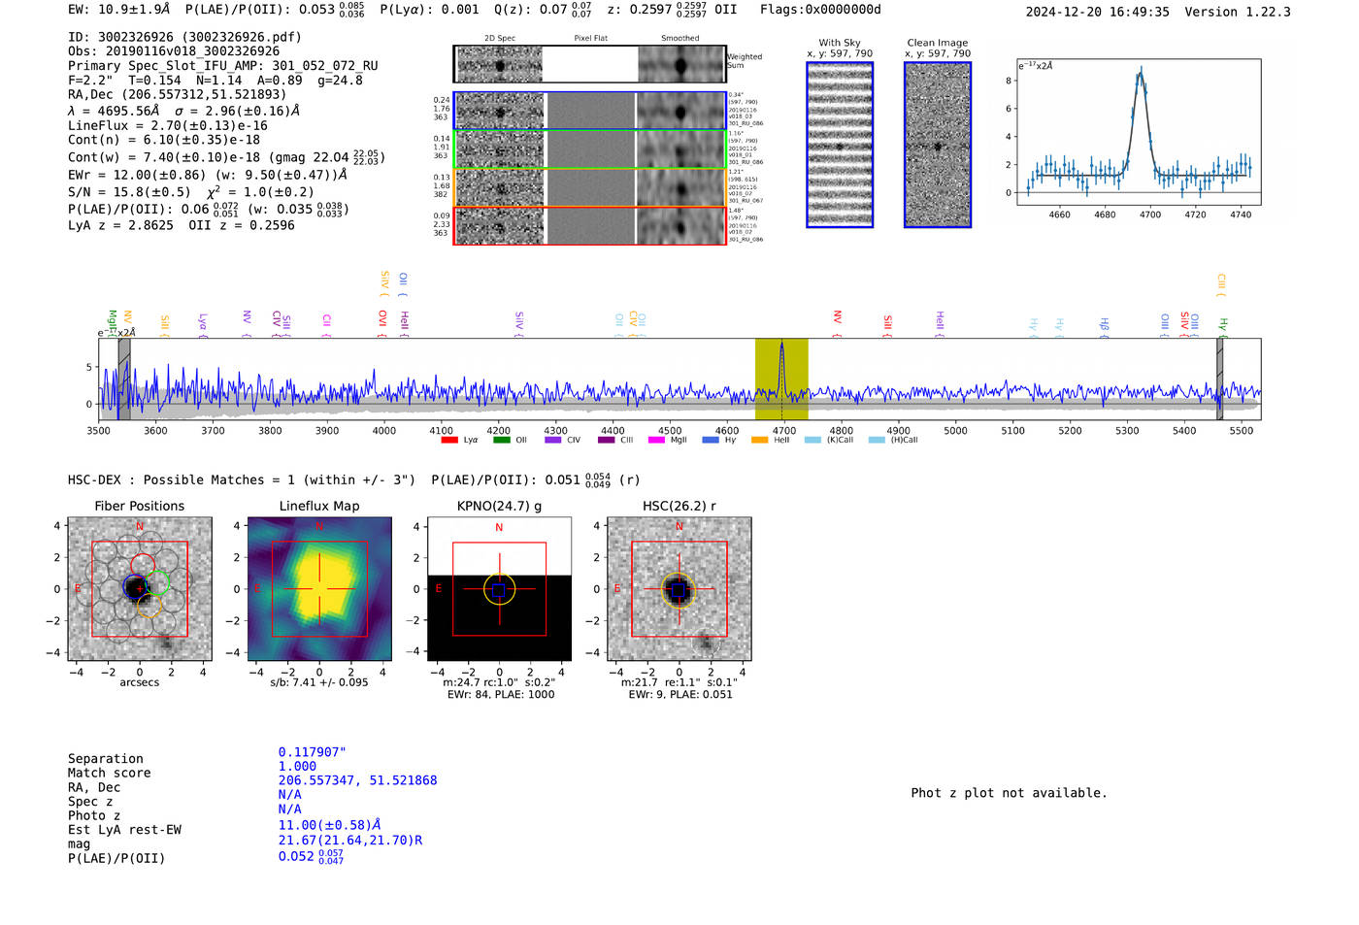Select the red-bordered fiber spectrum row
Screen dimensions: 1359x925
tap(589, 225)
